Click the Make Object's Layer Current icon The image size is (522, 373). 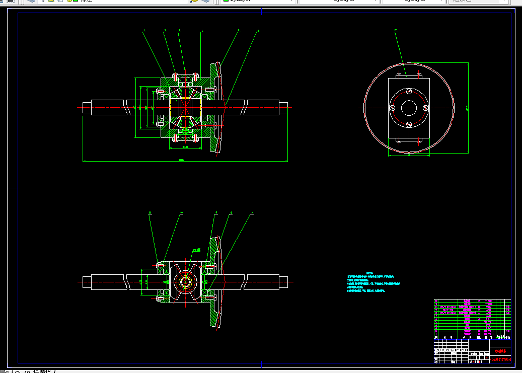(x=194, y=1)
